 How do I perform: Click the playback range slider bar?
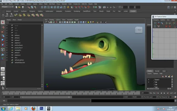46,97
